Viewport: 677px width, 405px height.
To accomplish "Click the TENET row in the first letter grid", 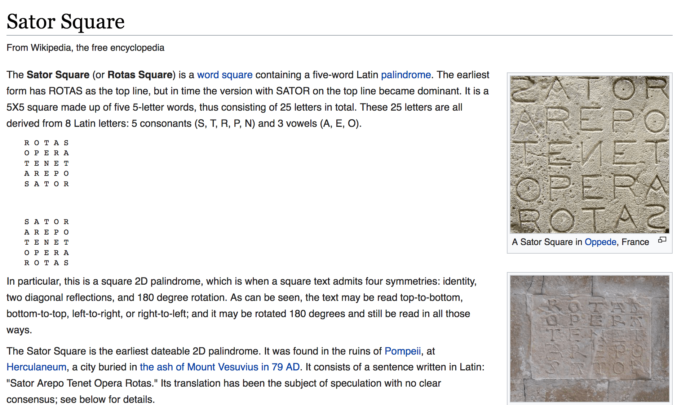I will tap(47, 164).
